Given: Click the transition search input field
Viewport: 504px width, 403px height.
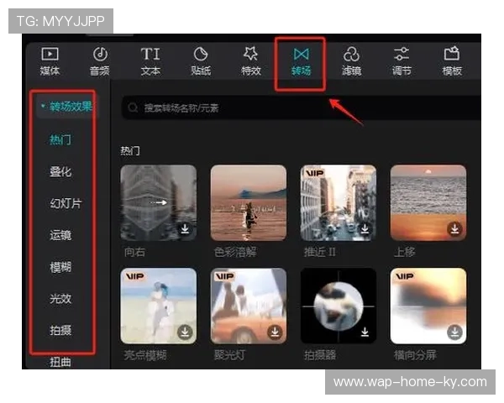Looking at the screenshot, I should pyautogui.click(x=302, y=107).
